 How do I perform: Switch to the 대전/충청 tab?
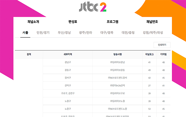click(128, 33)
